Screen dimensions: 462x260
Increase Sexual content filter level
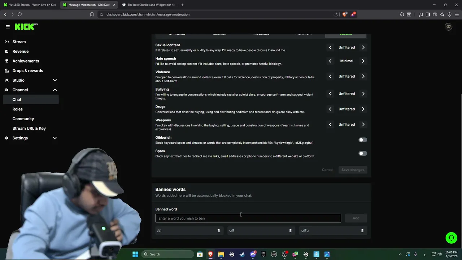click(x=363, y=47)
